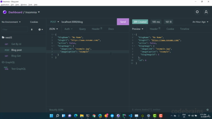Image resolution: width=212 pixels, height=119 pixels.
Task: Open the No Environment dropdown
Action: point(11,22)
